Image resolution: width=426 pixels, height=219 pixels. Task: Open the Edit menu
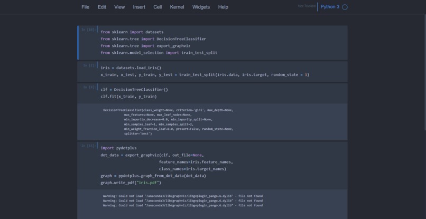coord(102,7)
